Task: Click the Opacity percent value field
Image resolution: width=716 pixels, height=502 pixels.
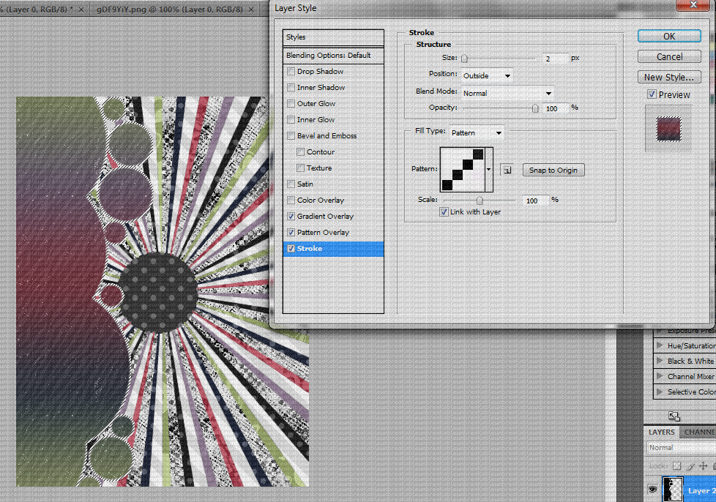Action: coord(555,108)
